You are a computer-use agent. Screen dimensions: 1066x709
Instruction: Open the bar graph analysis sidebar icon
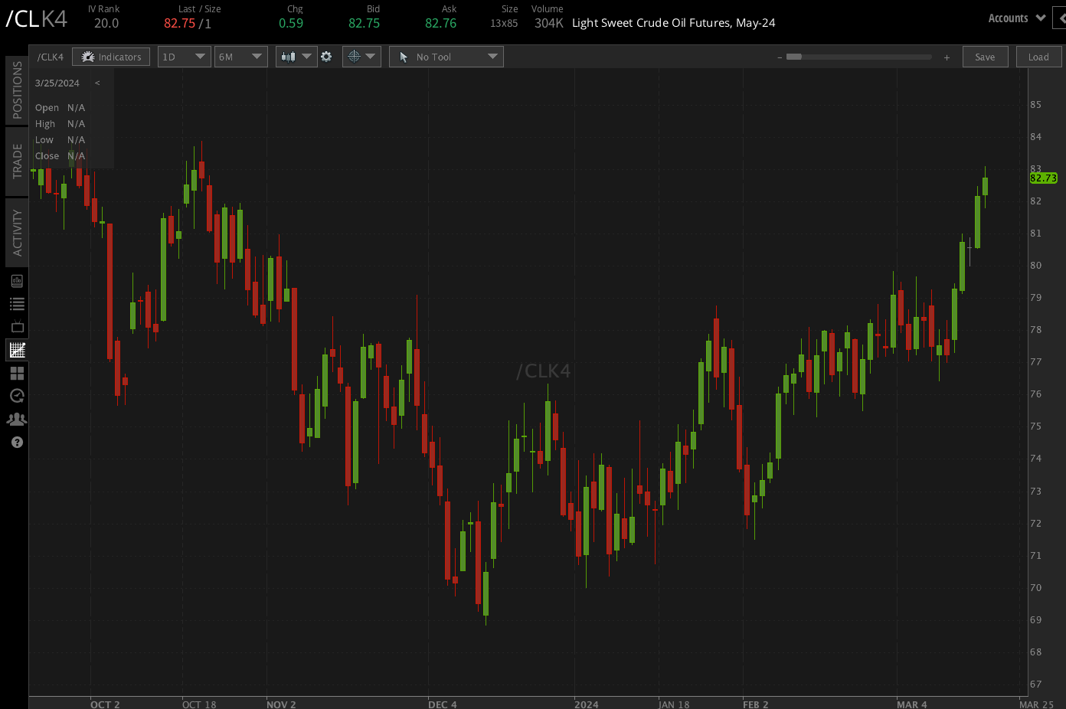coord(17,281)
